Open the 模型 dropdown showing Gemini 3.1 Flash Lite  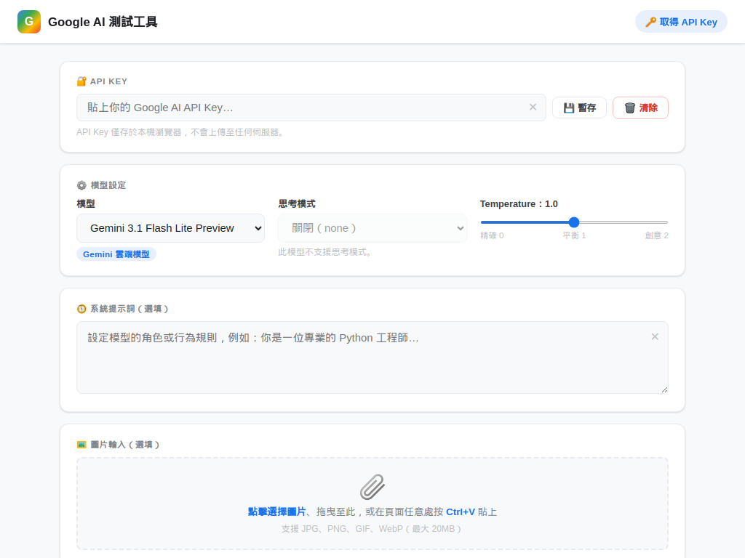[170, 228]
